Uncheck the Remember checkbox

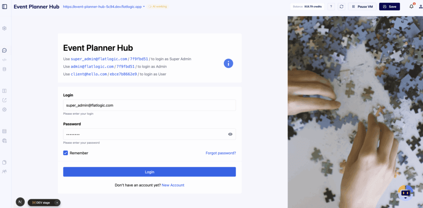click(66, 153)
